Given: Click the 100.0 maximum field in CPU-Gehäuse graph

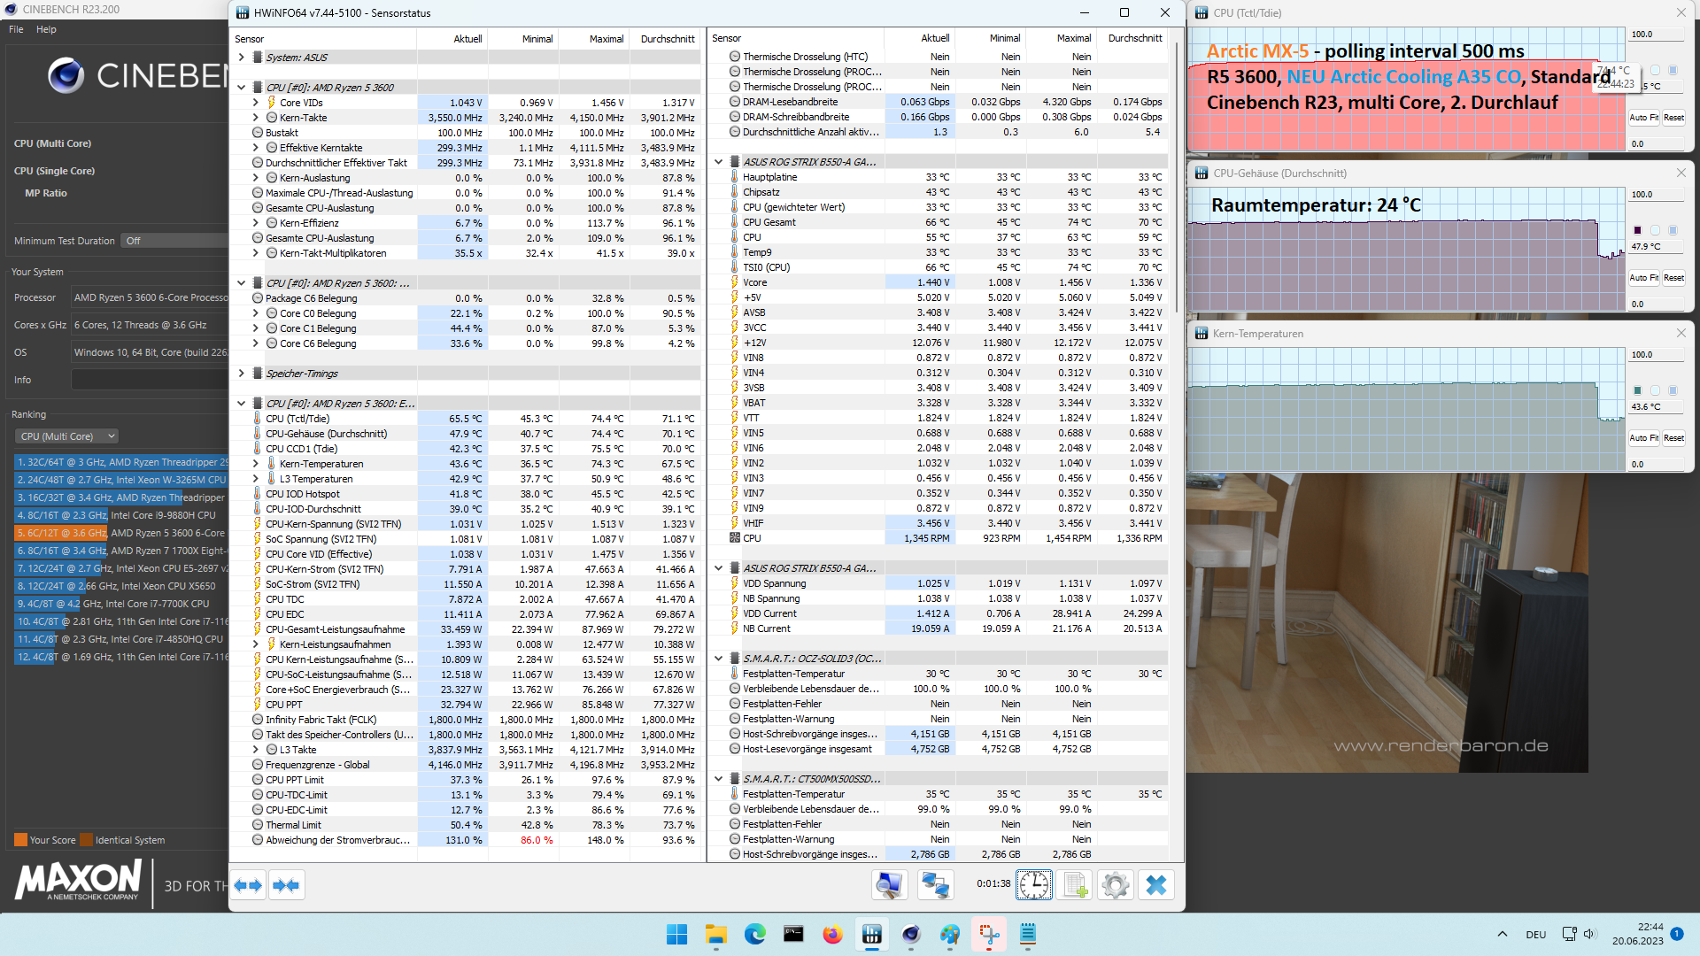Looking at the screenshot, I should click(1654, 195).
